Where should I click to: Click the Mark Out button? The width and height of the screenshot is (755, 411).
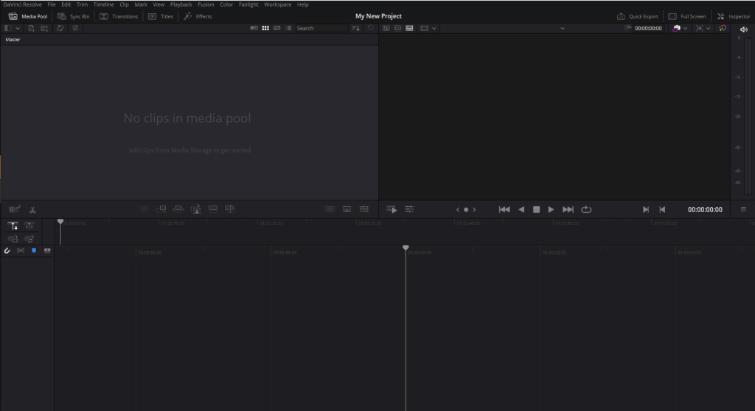pyautogui.click(x=662, y=209)
